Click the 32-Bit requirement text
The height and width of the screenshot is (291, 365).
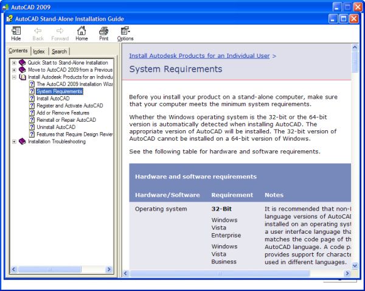[221, 209]
